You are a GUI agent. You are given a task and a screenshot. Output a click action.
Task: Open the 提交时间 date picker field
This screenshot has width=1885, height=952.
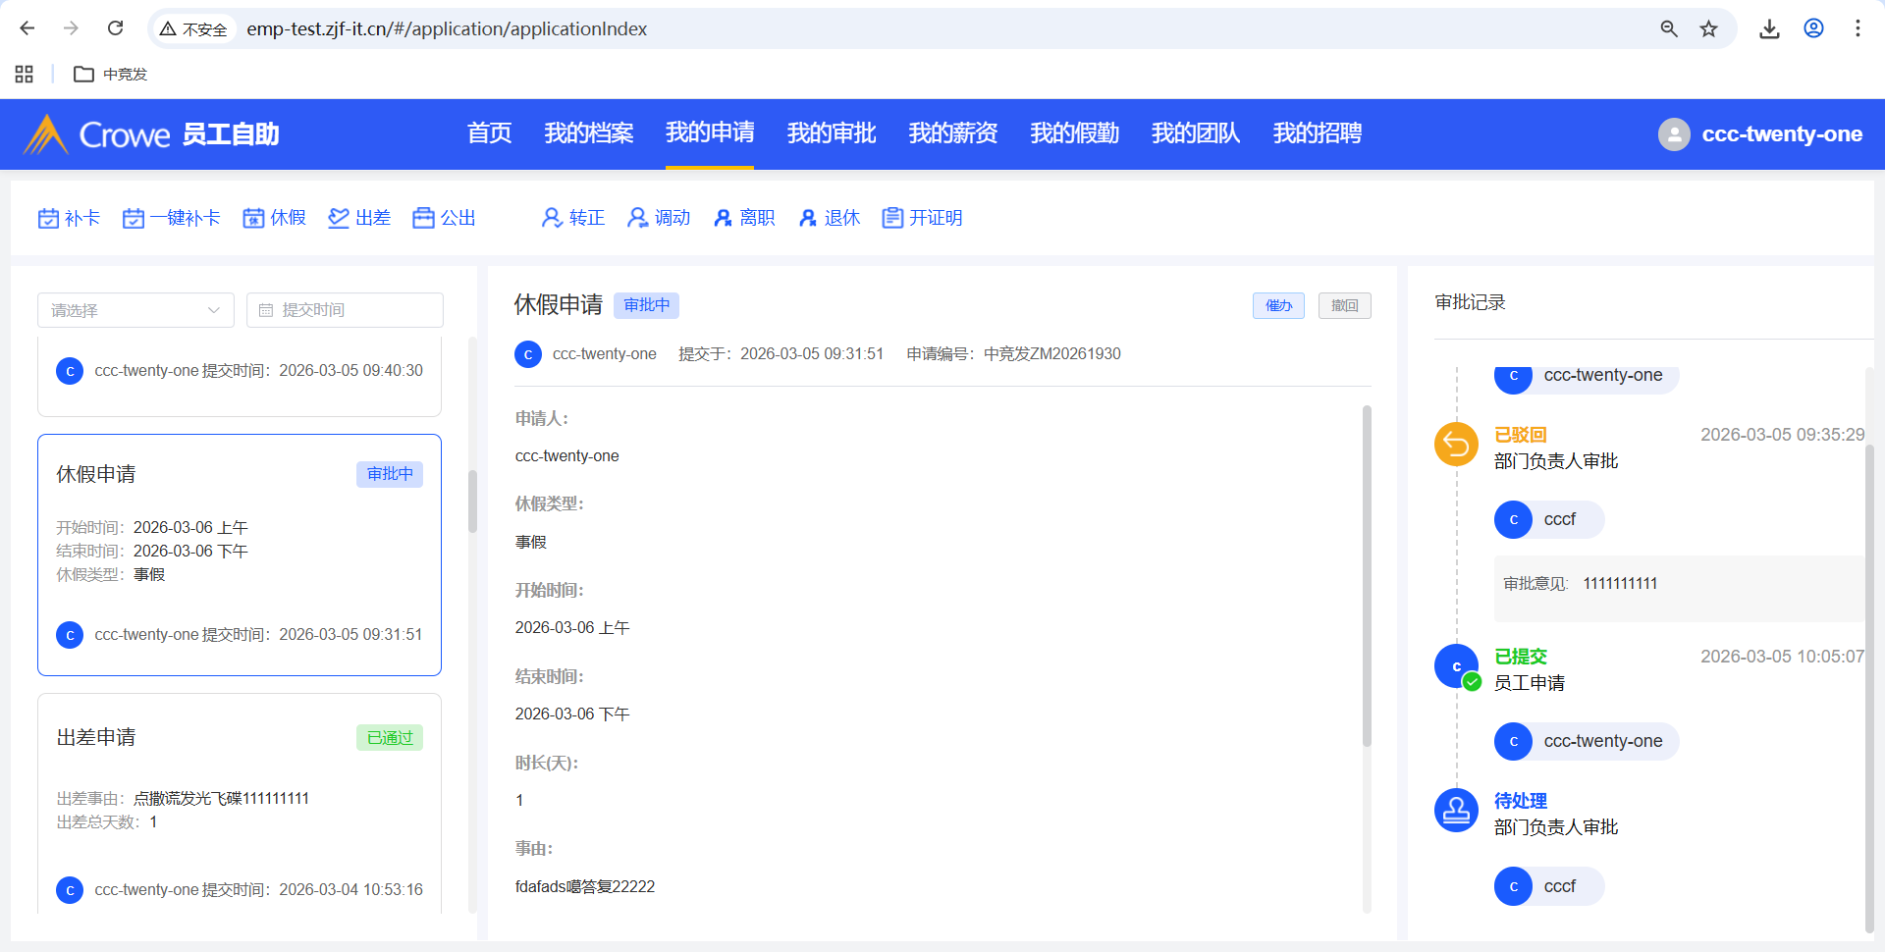pos(345,310)
